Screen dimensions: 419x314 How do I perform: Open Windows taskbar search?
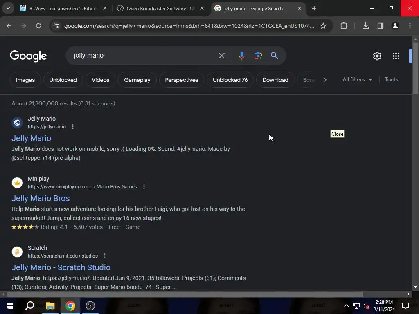click(x=29, y=306)
